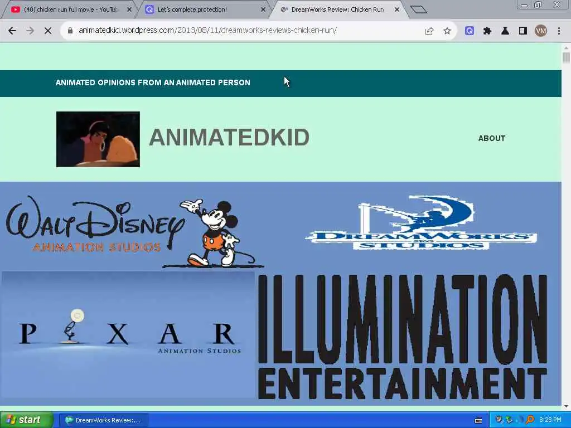Click the taskbar on-screen keyboard icon

(478, 420)
